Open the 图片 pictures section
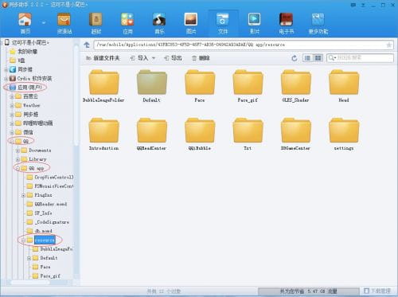 click(191, 23)
